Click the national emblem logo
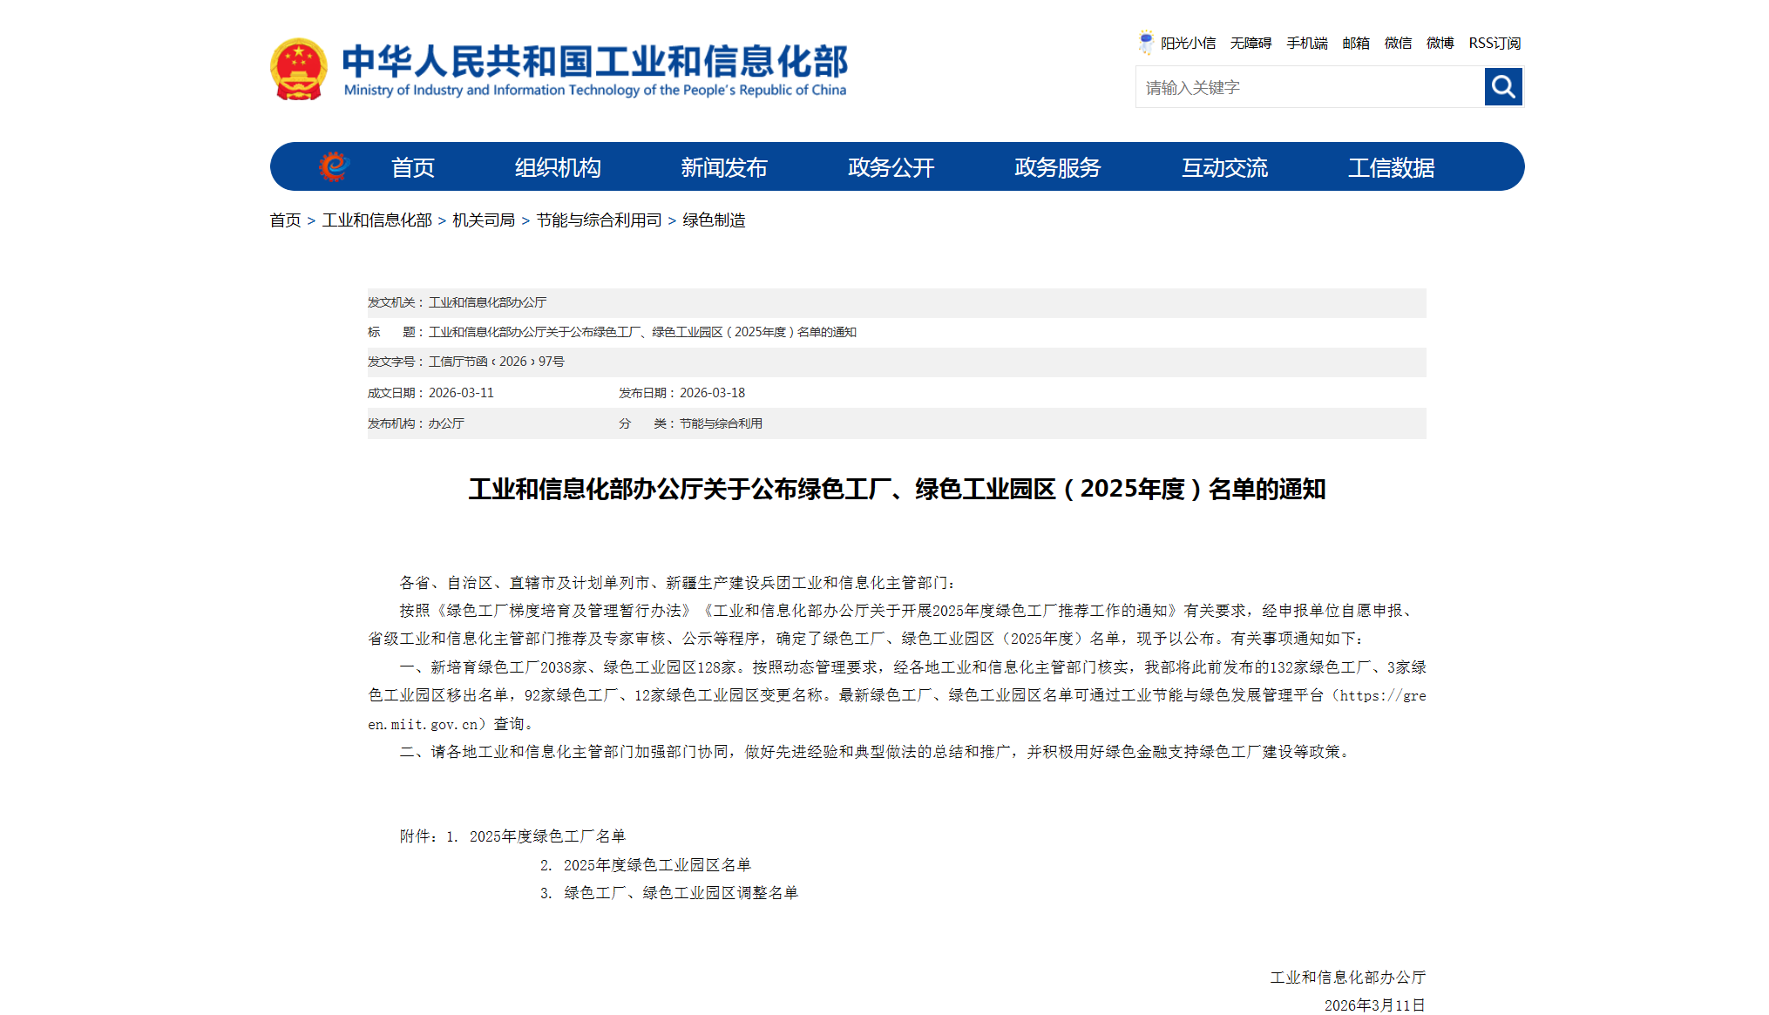 point(299,69)
